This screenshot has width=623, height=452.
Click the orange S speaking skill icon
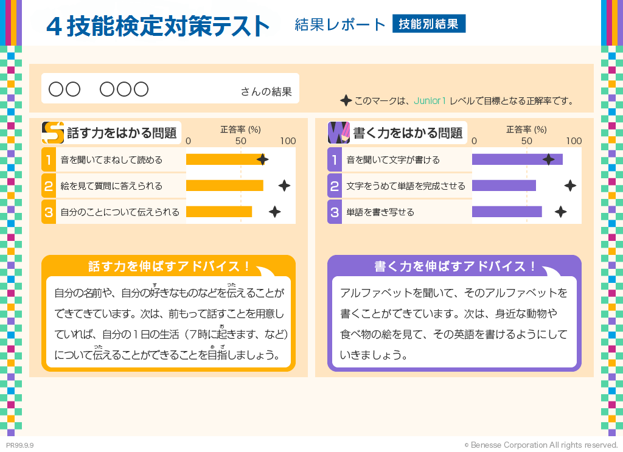(53, 132)
